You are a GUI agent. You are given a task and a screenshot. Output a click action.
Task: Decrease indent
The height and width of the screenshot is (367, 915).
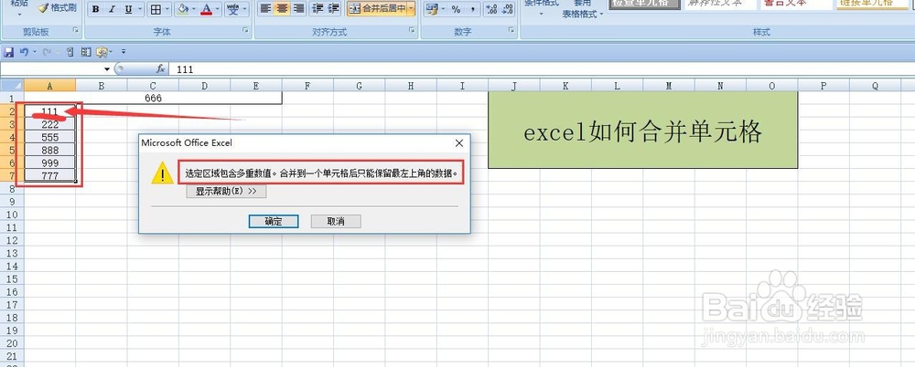pyautogui.click(x=318, y=9)
